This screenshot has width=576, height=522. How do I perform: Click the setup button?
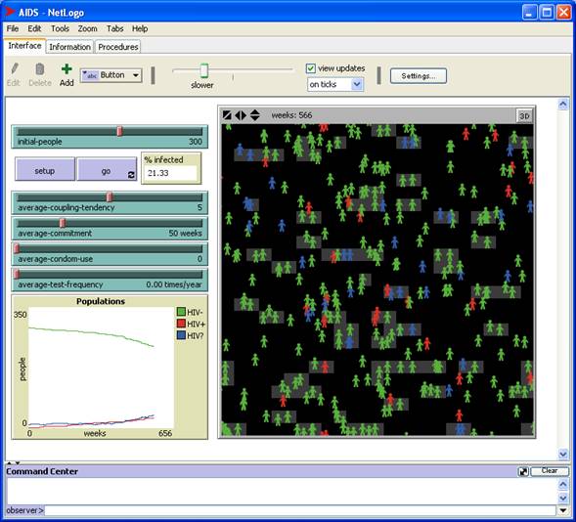pyautogui.click(x=45, y=169)
